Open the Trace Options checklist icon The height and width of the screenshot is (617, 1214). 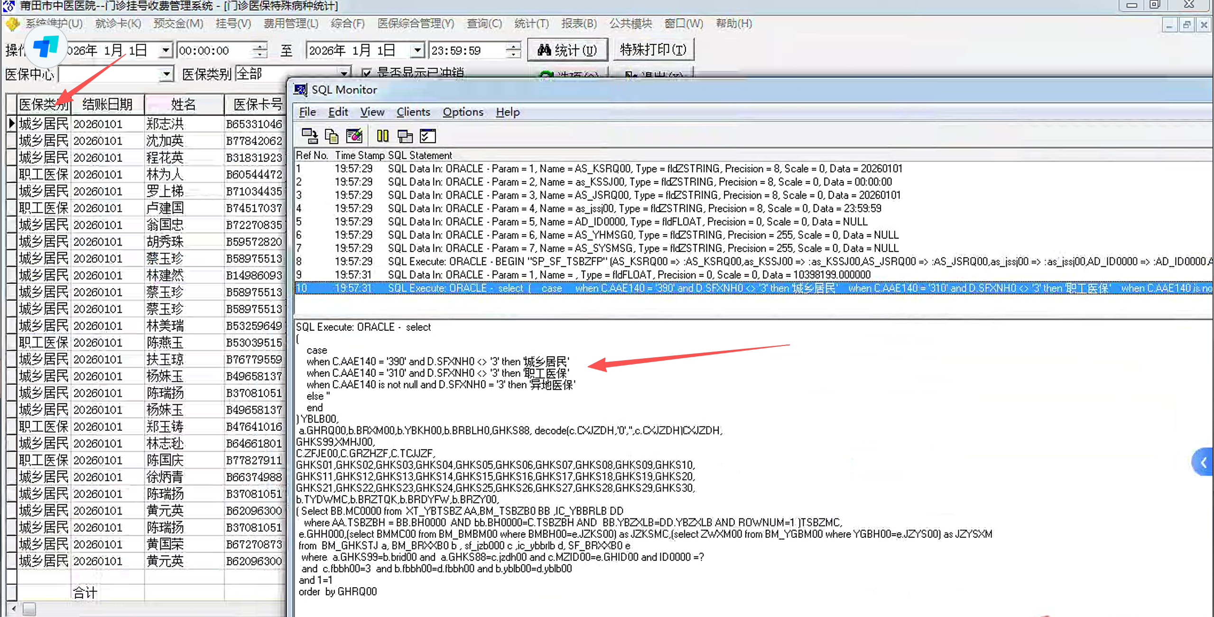[427, 136]
